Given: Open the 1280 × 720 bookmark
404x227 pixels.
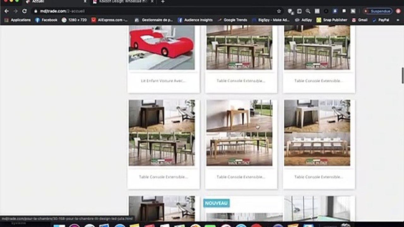Looking at the screenshot, I should (x=74, y=20).
